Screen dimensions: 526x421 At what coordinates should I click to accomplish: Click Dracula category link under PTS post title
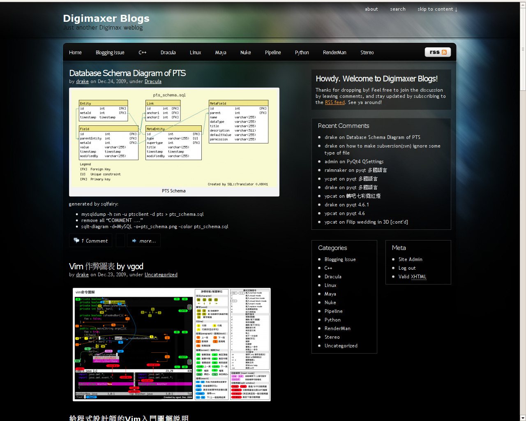click(153, 81)
